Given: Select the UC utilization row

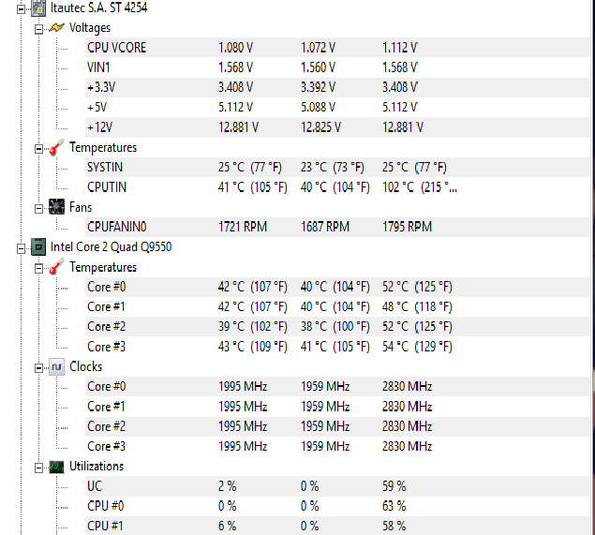Looking at the screenshot, I should (x=337, y=486).
